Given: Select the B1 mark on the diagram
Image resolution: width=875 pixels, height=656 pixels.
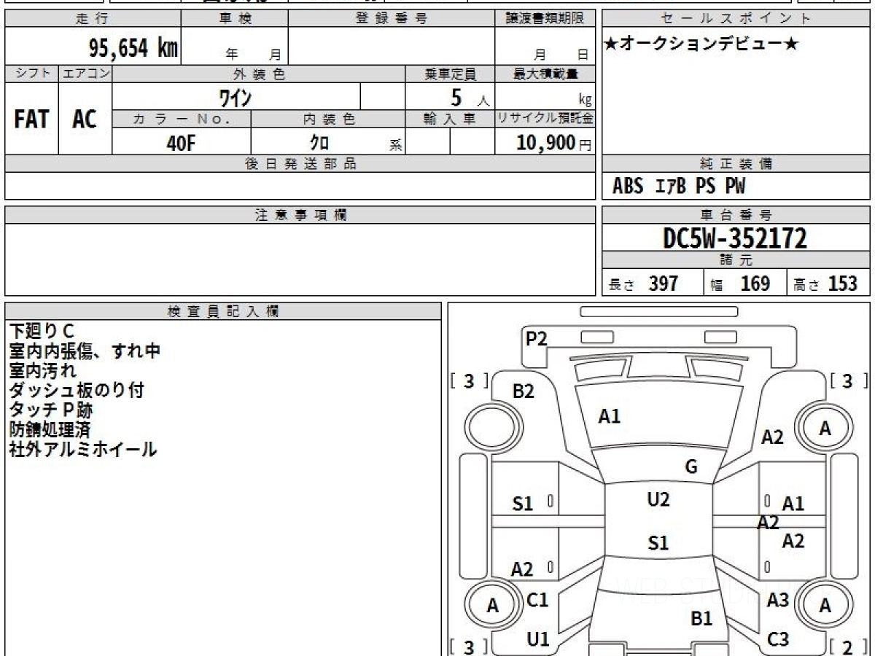Looking at the screenshot, I should coord(701,619).
